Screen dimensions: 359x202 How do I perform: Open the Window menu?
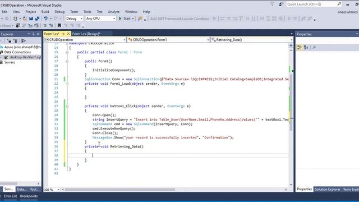pyautogui.click(x=131, y=12)
